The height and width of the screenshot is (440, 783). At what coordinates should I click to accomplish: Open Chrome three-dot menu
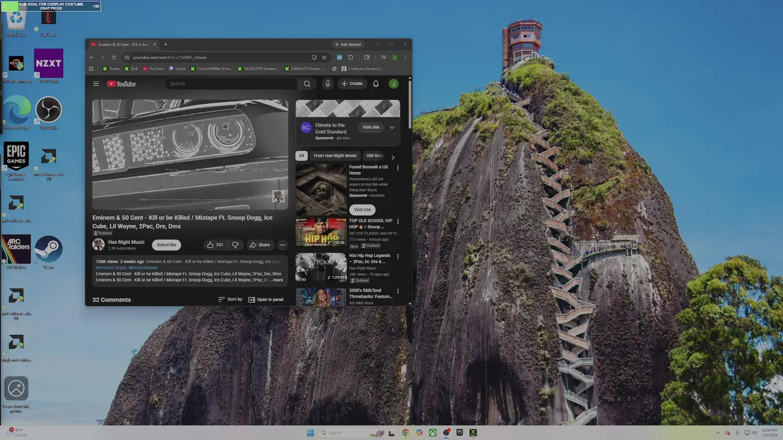(405, 57)
